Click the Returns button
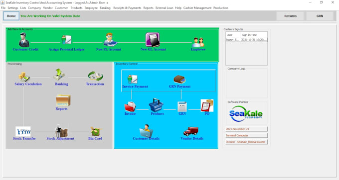This screenshot has width=339, height=180. click(x=290, y=16)
